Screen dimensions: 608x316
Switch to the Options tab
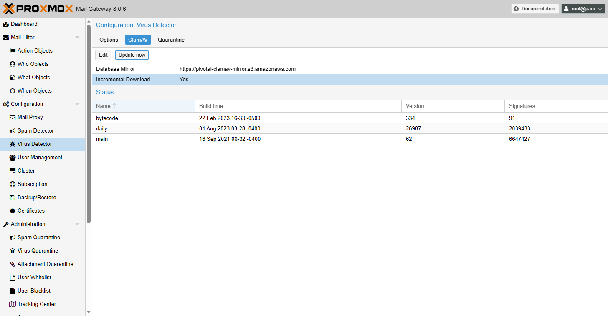(109, 40)
